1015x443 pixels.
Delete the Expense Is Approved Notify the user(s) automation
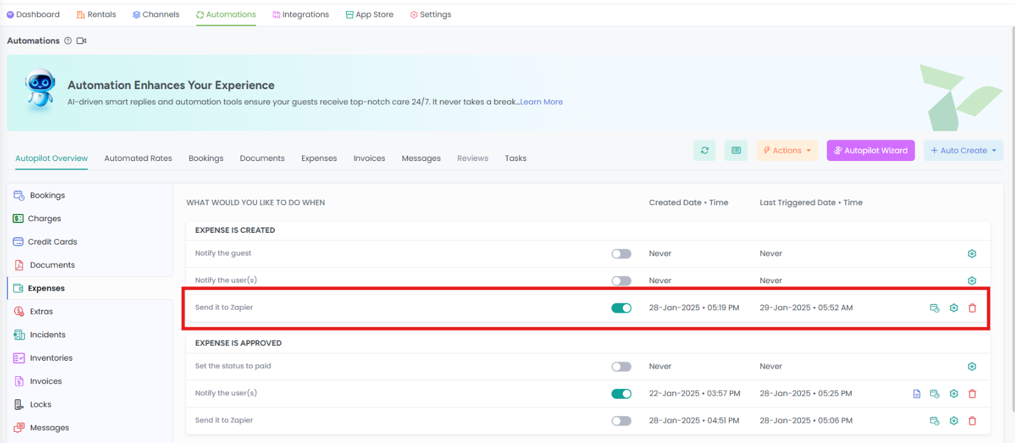coord(973,394)
